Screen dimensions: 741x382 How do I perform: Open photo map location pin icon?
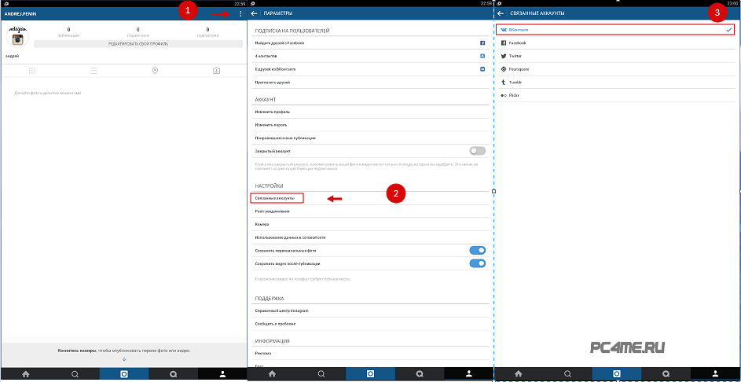tap(155, 71)
